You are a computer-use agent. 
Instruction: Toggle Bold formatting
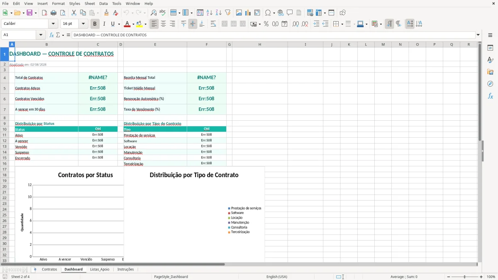click(95, 24)
